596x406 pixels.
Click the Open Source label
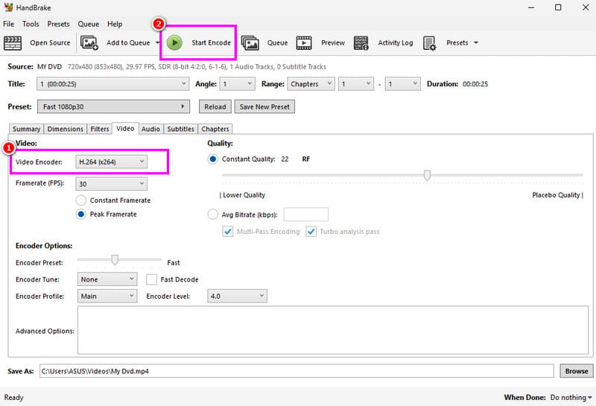pos(50,43)
